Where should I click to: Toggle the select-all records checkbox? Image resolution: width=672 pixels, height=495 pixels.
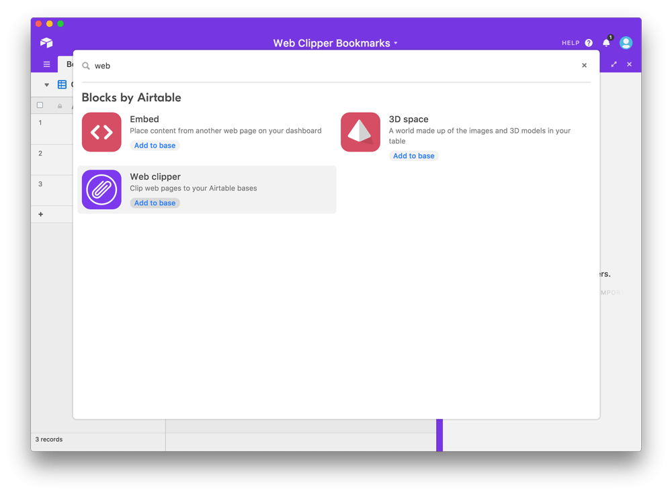(x=40, y=105)
